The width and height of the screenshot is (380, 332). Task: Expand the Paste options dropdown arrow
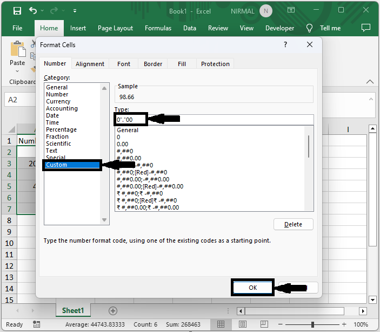click(17, 71)
